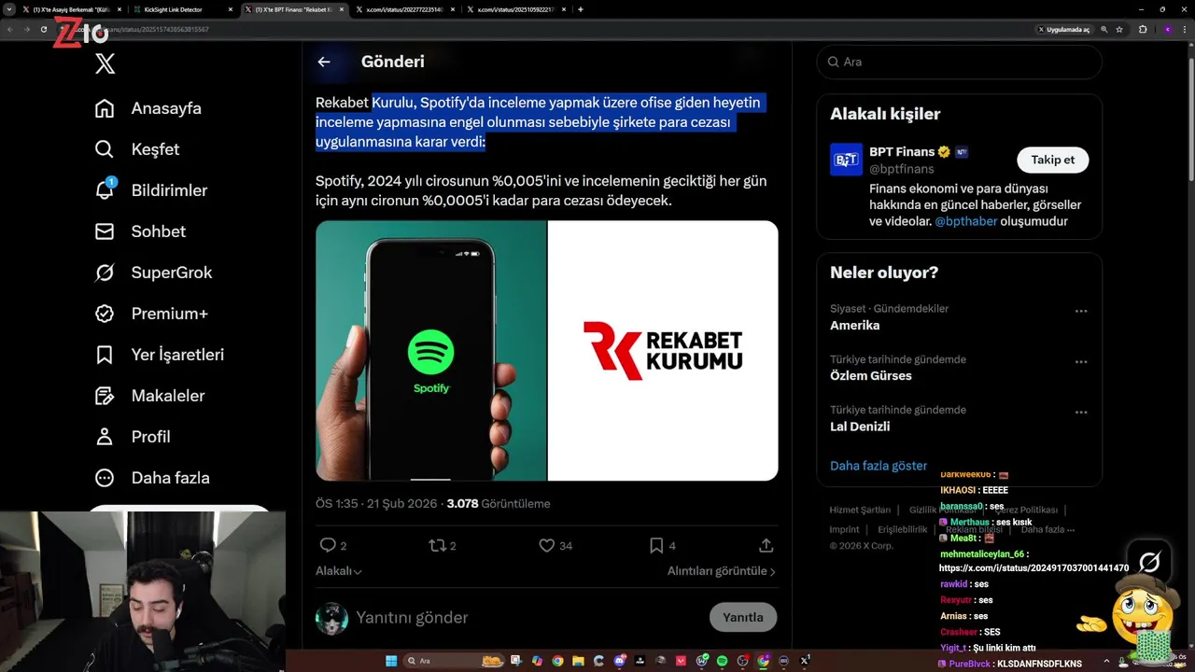Open the Lal Denizli trending topic
Viewport: 1195px width, 672px height.
click(x=860, y=427)
